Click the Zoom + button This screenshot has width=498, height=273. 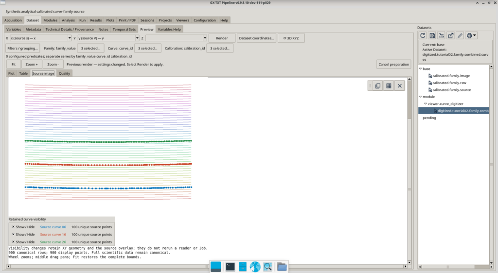tap(32, 65)
